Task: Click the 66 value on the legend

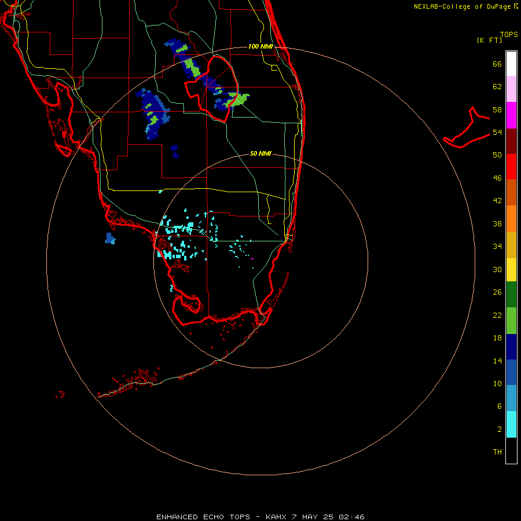Action: tap(497, 64)
